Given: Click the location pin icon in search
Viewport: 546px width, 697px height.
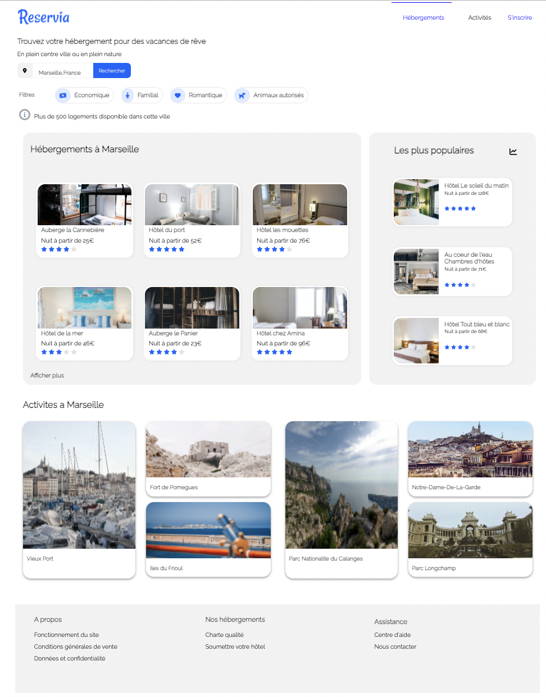Looking at the screenshot, I should point(25,71).
